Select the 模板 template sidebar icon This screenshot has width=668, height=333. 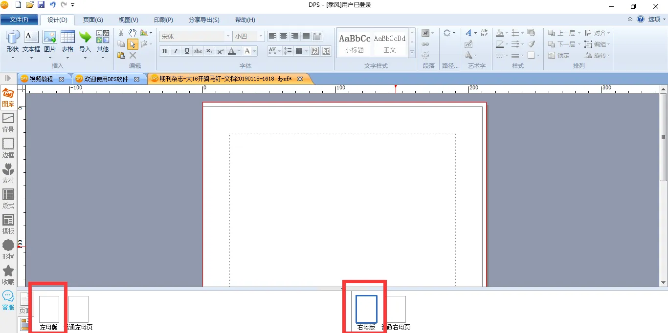tap(8, 224)
